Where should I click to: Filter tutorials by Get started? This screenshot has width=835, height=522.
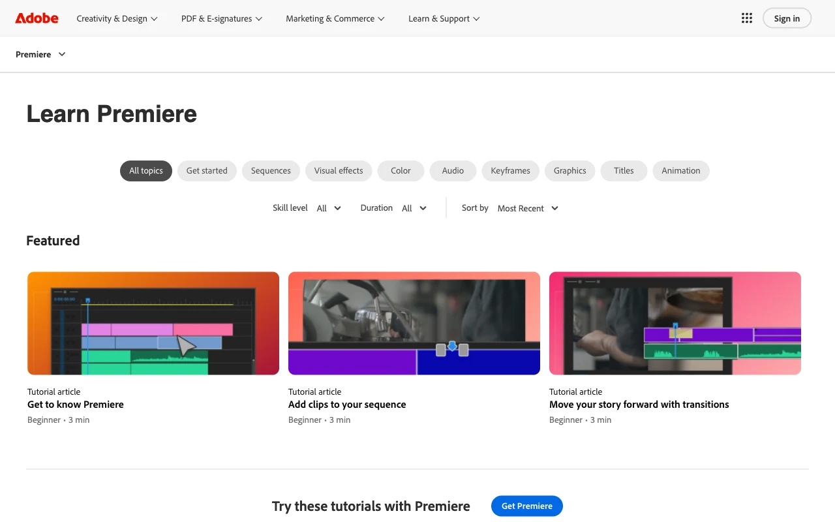point(207,171)
